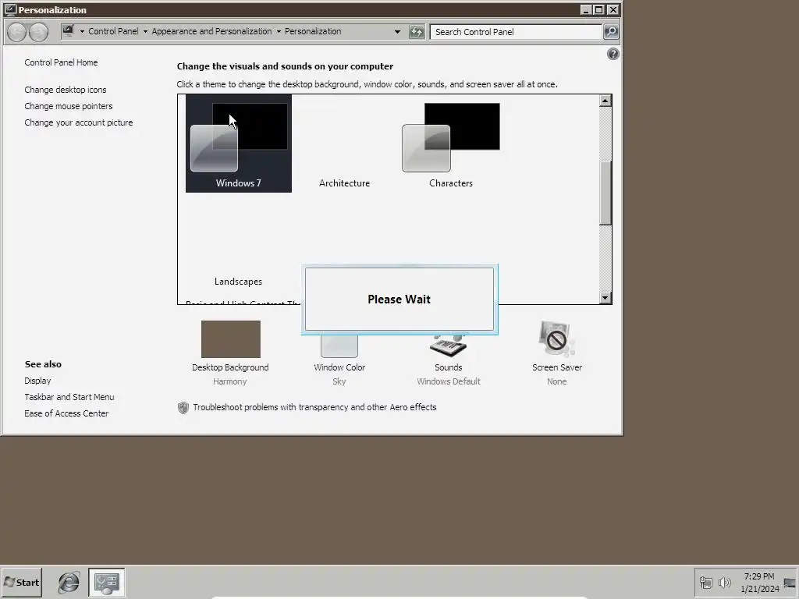Open Desktop Background brown swatch

click(x=230, y=339)
